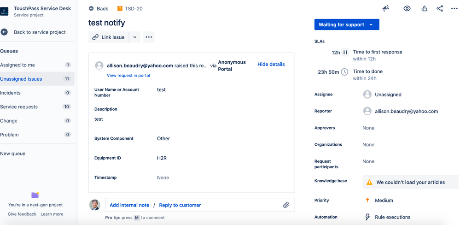Click the knowledge base warning icon
Viewport: 460px width, 225px height.
coord(369,182)
